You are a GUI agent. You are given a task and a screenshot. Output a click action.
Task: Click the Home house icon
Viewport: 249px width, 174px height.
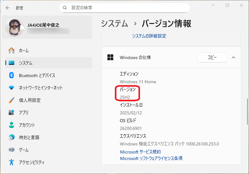point(11,50)
